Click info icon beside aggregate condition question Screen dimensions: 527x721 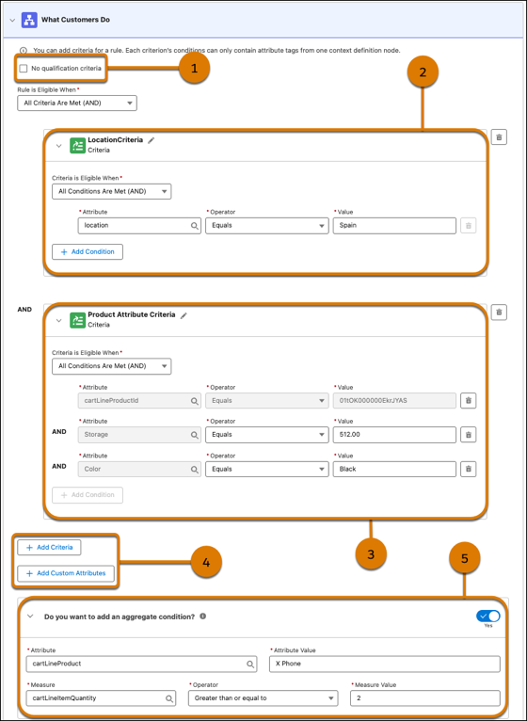(202, 617)
